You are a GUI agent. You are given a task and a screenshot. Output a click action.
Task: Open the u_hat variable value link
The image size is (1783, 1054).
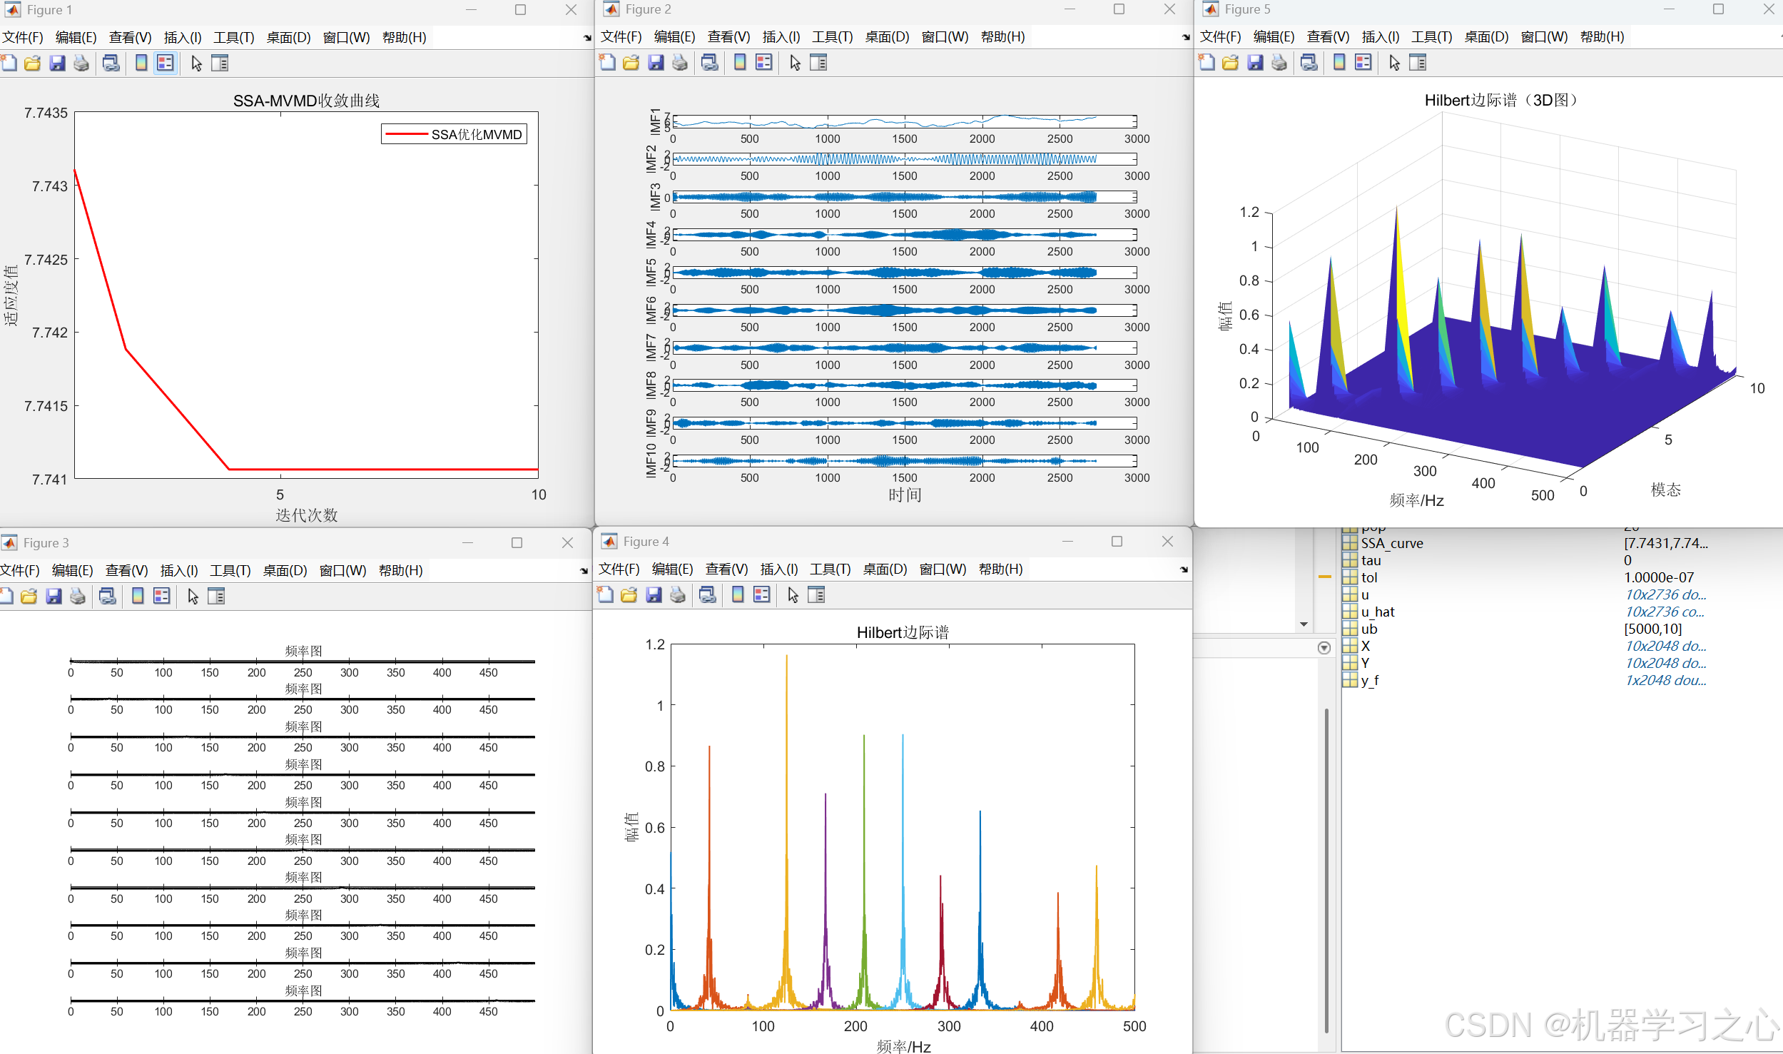pyautogui.click(x=1664, y=612)
